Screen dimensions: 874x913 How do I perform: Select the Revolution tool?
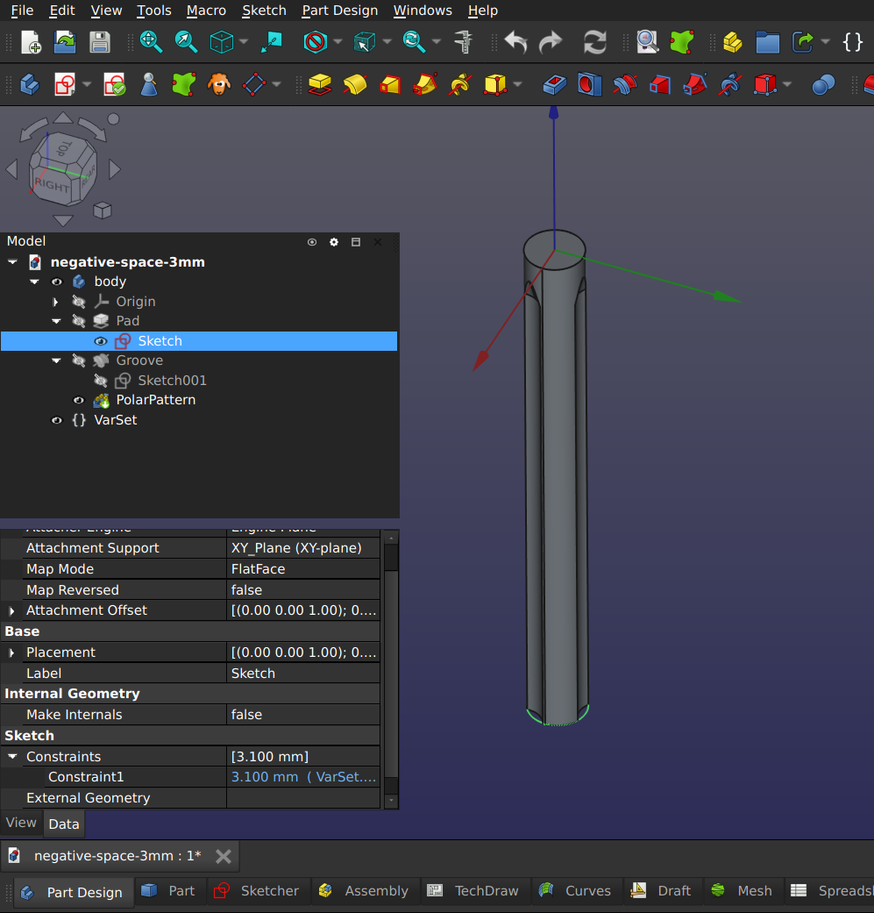(354, 85)
